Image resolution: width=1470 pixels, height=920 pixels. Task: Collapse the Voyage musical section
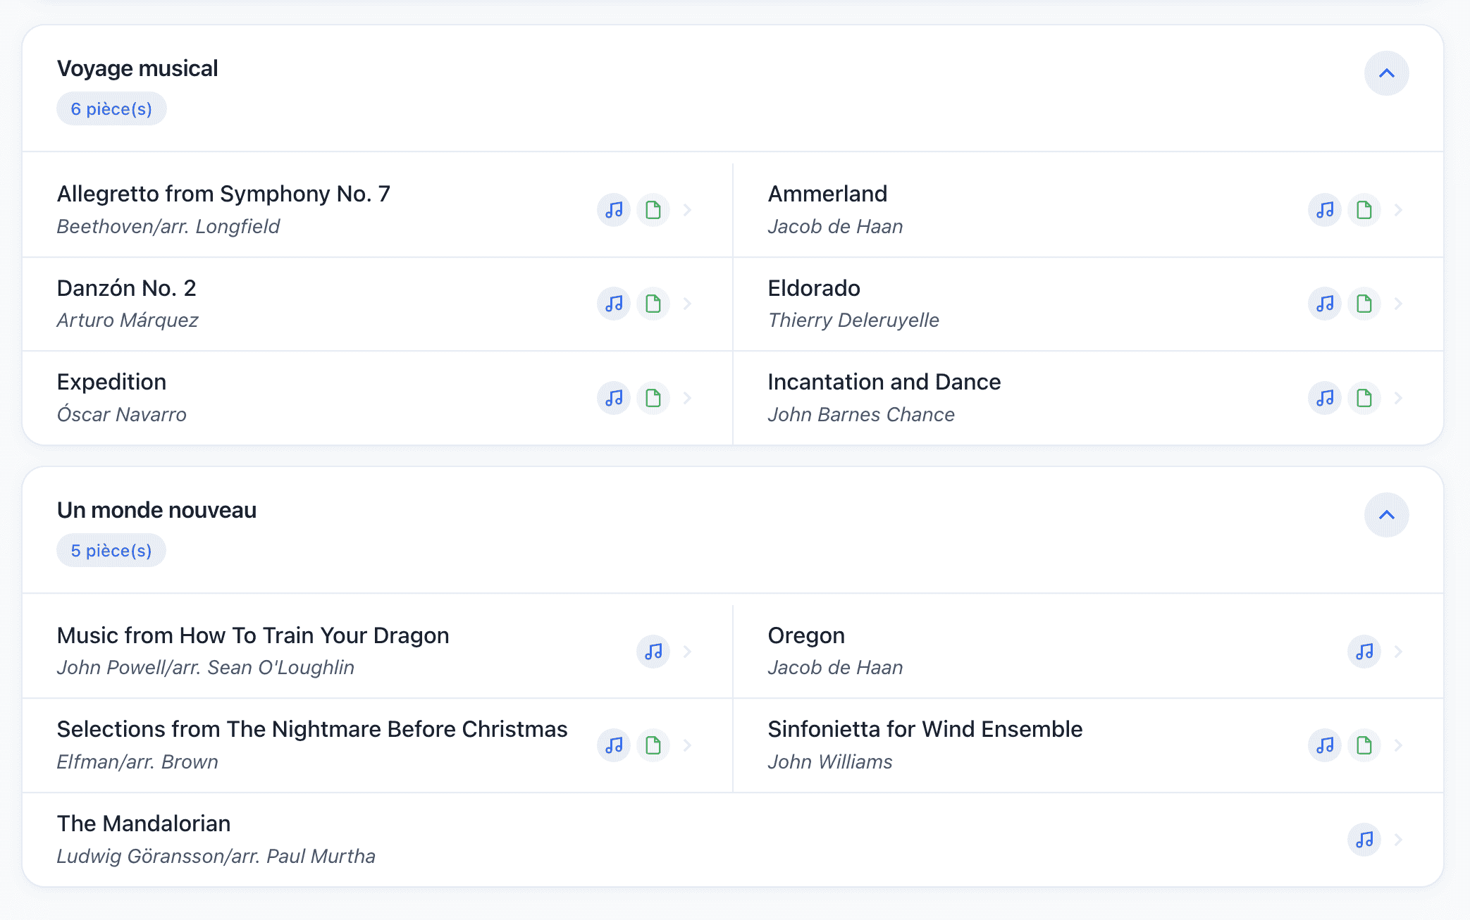pyautogui.click(x=1386, y=73)
